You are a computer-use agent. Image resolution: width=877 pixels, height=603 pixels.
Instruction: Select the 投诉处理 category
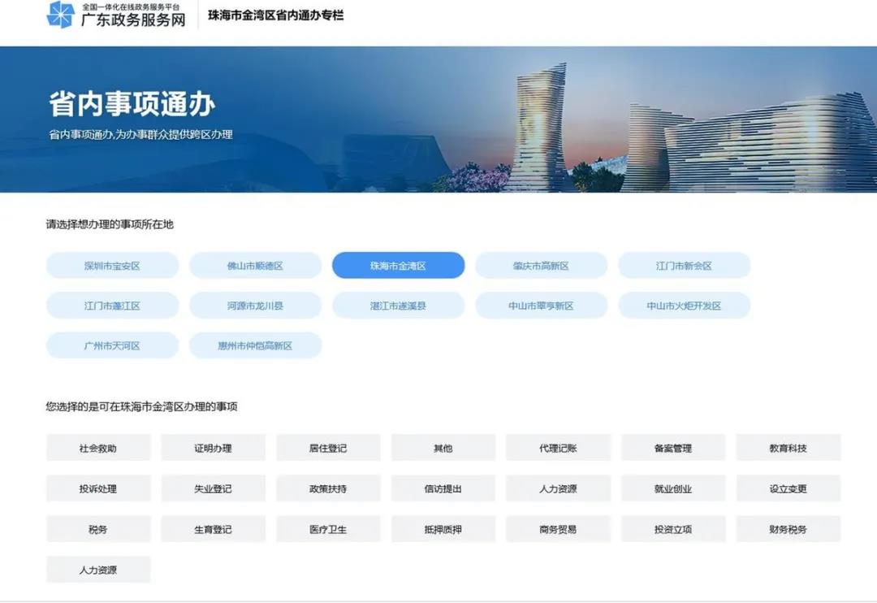pyautogui.click(x=98, y=488)
